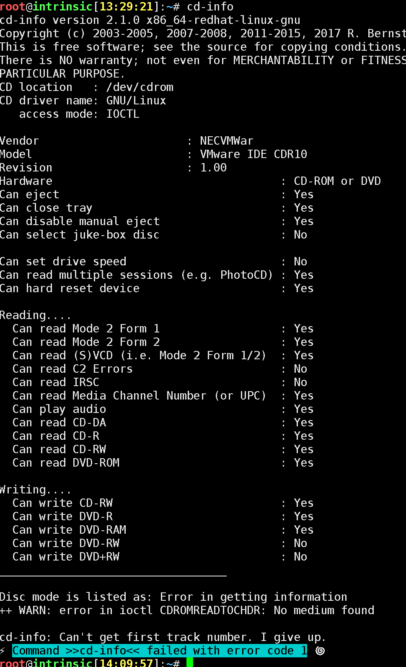
Task: Click 'CD-ROM or DVD' hardware value
Action: pos(337,181)
